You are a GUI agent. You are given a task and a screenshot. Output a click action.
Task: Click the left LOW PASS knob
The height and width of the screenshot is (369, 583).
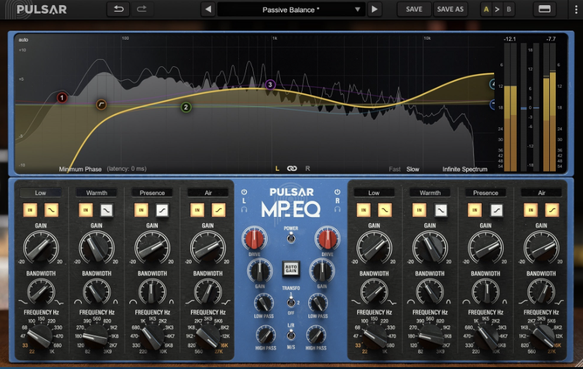pos(264,303)
